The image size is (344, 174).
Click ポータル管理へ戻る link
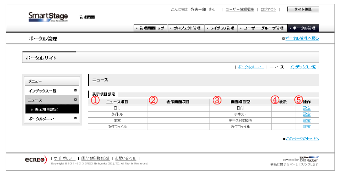tap(302, 38)
